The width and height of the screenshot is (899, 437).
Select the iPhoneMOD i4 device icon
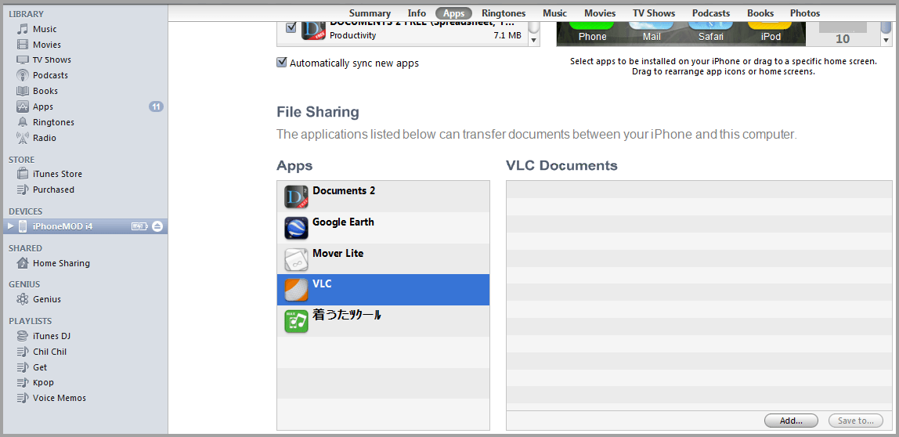(23, 226)
